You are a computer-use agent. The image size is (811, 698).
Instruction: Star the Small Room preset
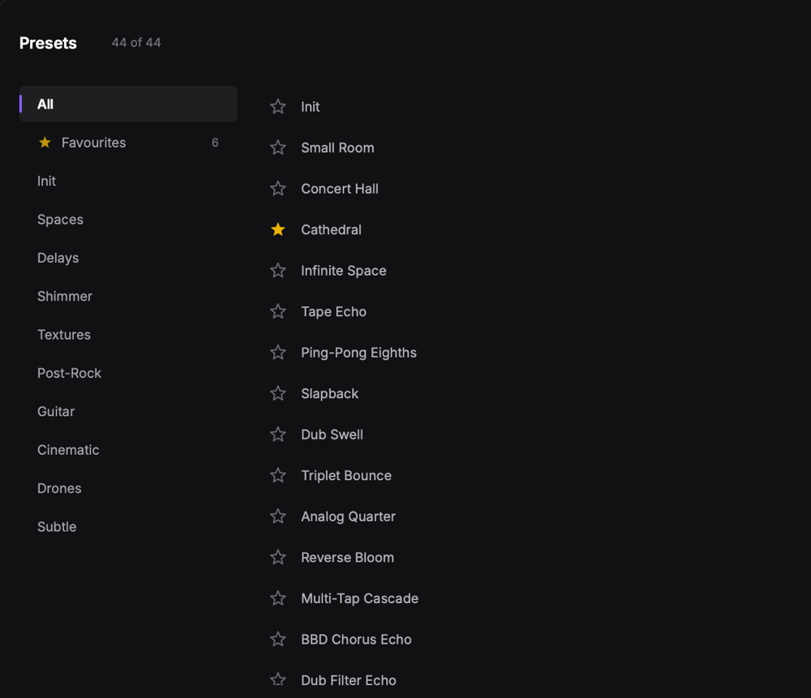(277, 148)
